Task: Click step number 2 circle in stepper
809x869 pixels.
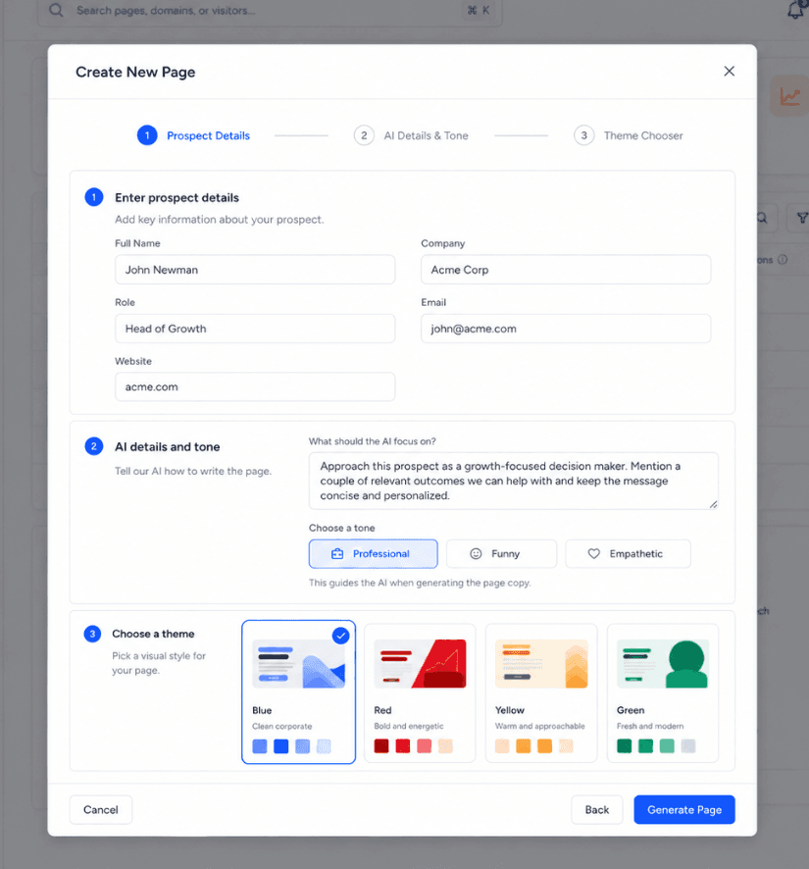Action: pos(364,135)
